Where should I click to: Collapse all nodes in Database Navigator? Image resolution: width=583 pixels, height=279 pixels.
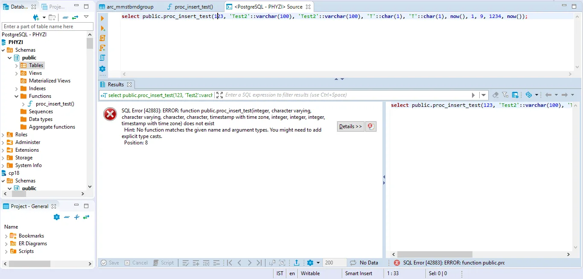(x=65, y=17)
